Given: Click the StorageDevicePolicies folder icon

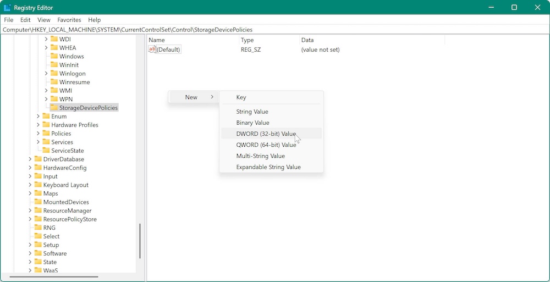Looking at the screenshot, I should tap(54, 108).
